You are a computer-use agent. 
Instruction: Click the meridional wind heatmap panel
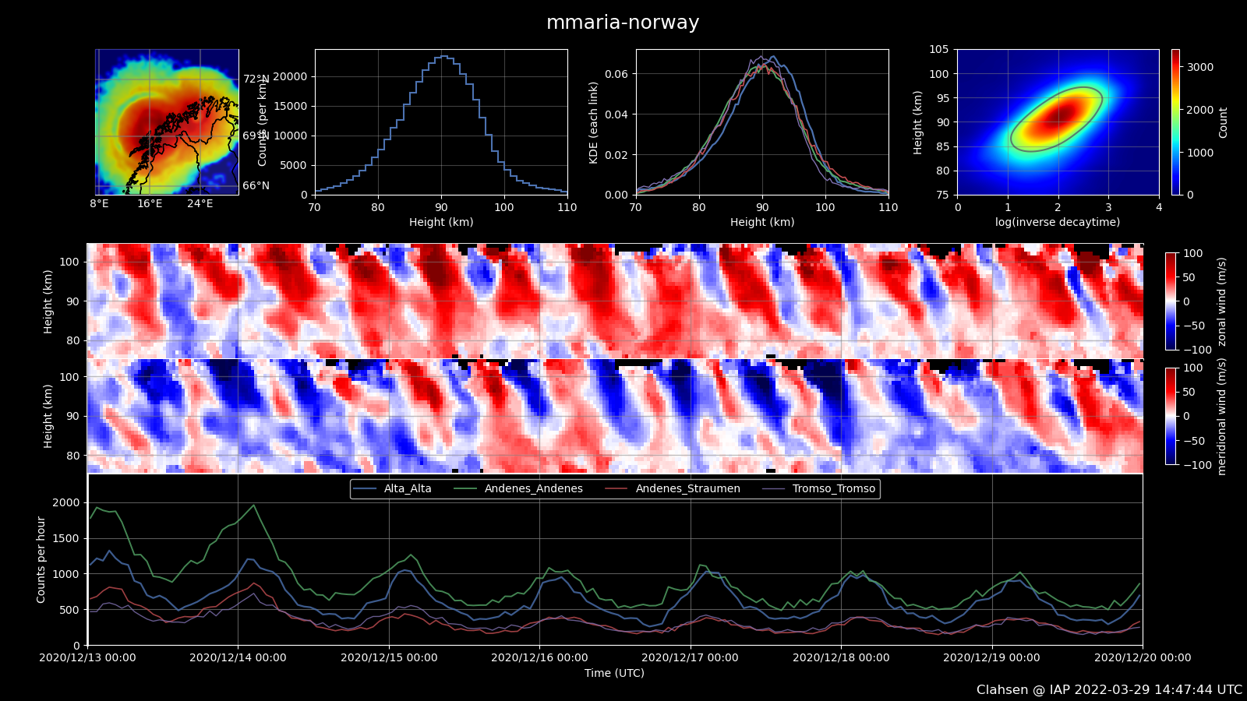coord(615,416)
